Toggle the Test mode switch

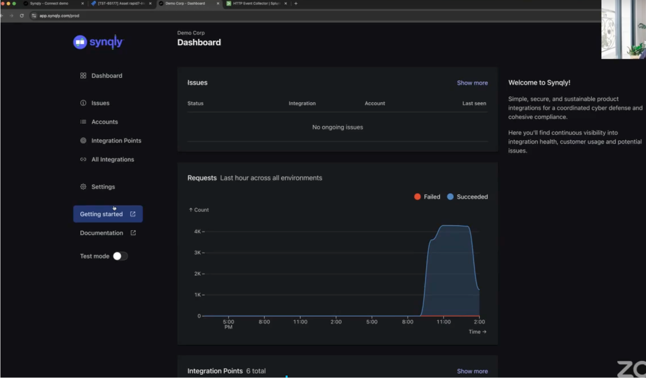tap(120, 256)
